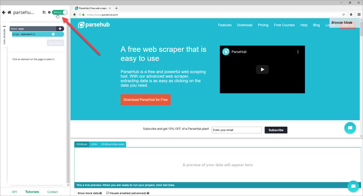The image size is (363, 196).
Task: Click 'Click an element on the page' hint text
Action: [34, 60]
